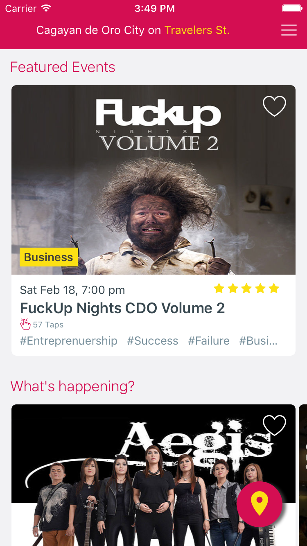Tap the floating map pin button

tap(260, 504)
